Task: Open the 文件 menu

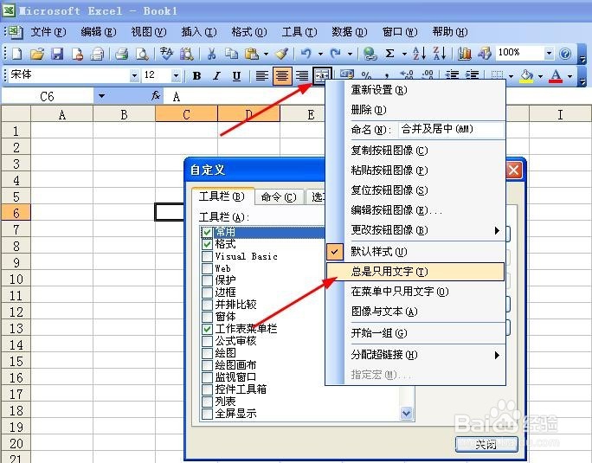Action: click(x=48, y=32)
